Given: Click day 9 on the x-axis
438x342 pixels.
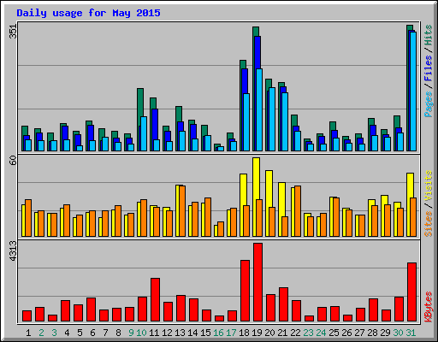Looking at the screenshot, I should [x=131, y=333].
